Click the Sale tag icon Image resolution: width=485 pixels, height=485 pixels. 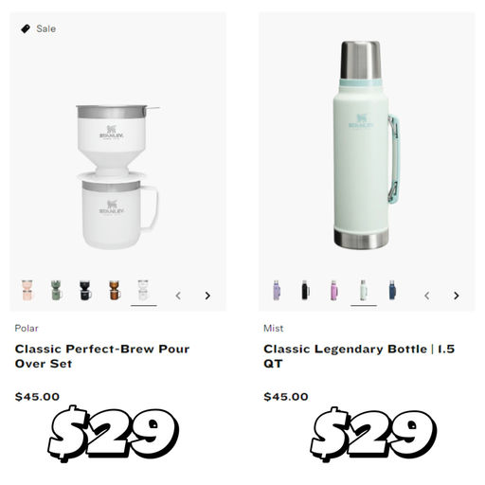pos(26,28)
